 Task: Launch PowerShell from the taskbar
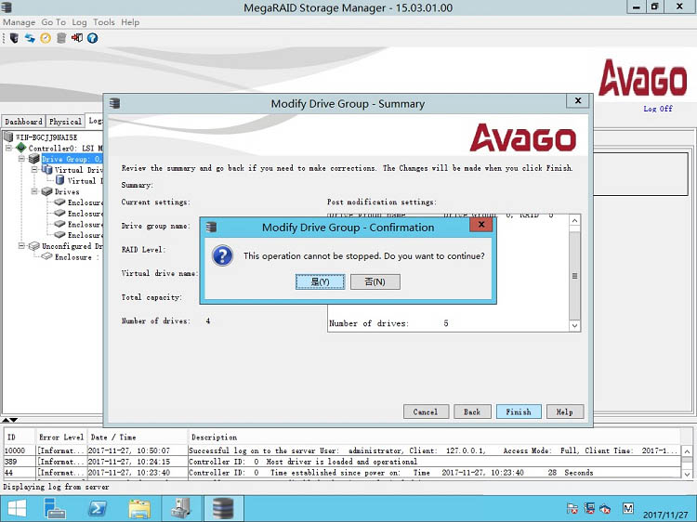pos(98,508)
